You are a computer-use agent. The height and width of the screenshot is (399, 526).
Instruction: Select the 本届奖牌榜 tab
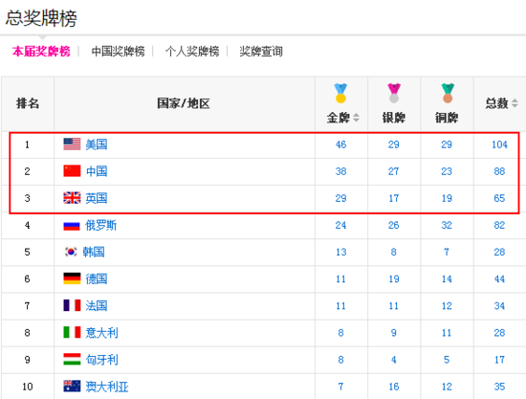(x=41, y=52)
